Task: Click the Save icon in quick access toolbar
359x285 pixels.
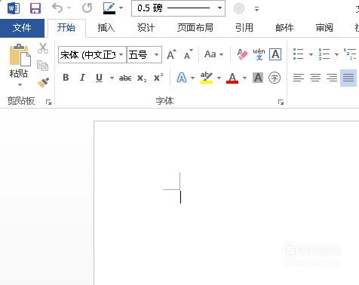Action: coord(35,8)
